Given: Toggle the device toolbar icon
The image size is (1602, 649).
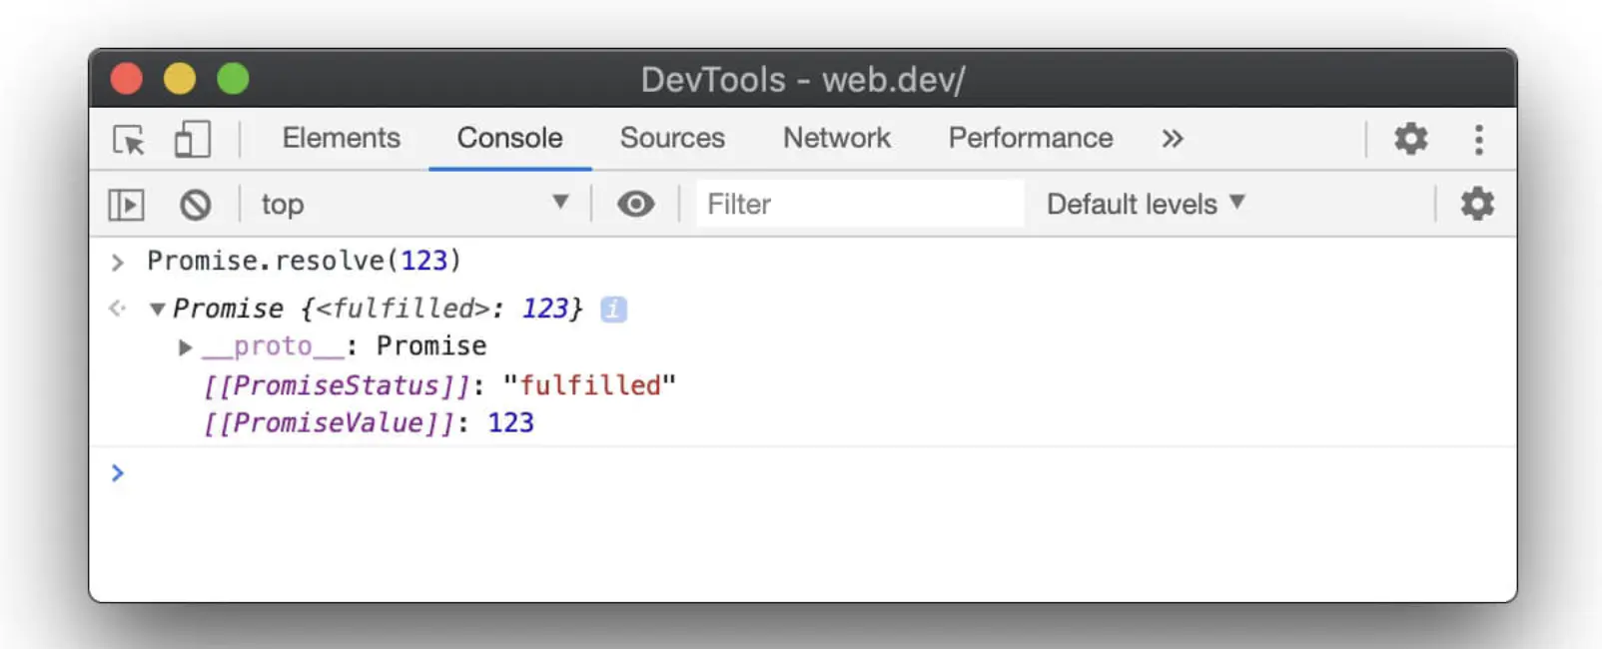Looking at the screenshot, I should pos(192,139).
